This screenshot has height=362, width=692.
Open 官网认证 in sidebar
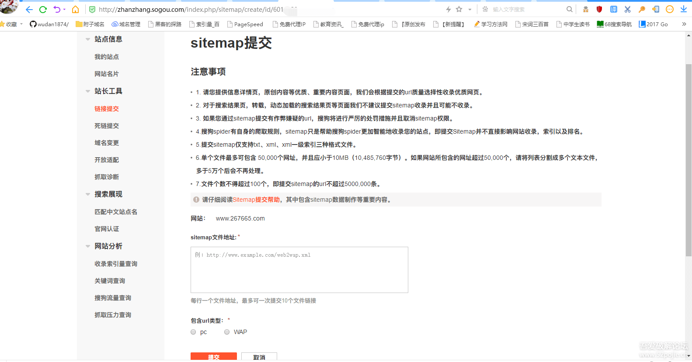(107, 229)
